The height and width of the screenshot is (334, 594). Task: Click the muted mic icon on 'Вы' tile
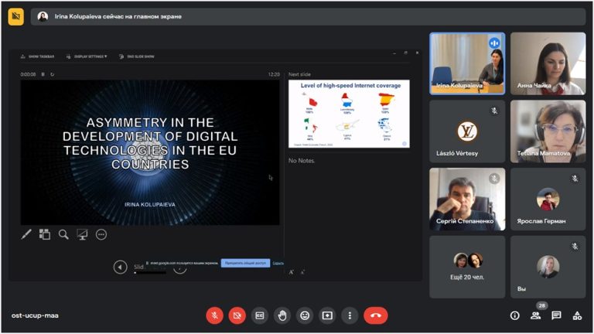pos(575,247)
